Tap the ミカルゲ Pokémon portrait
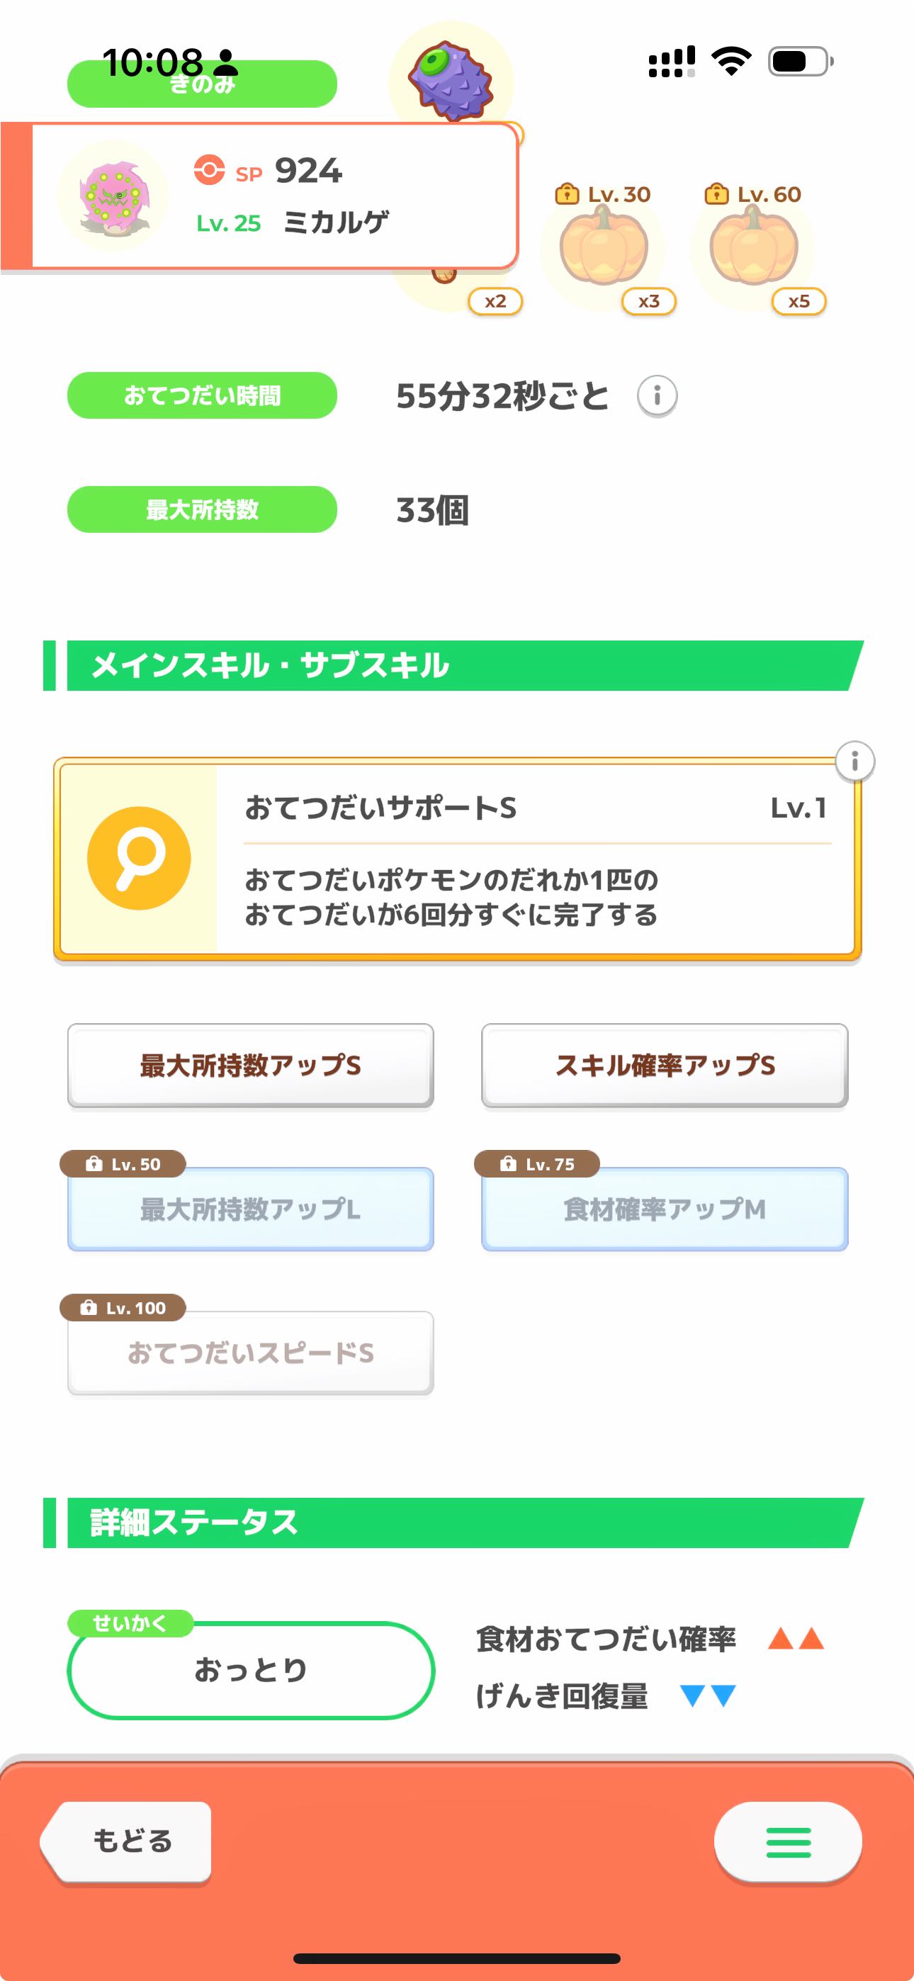The image size is (914, 1981). (x=113, y=196)
